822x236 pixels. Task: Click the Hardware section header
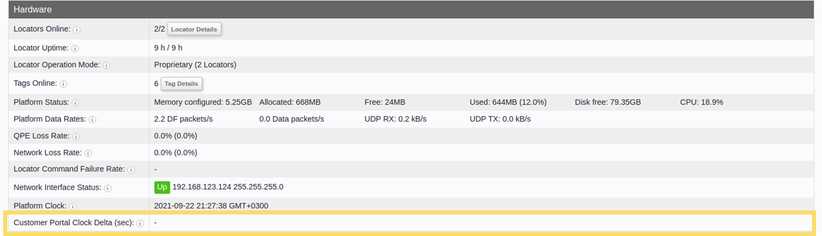coord(411,9)
